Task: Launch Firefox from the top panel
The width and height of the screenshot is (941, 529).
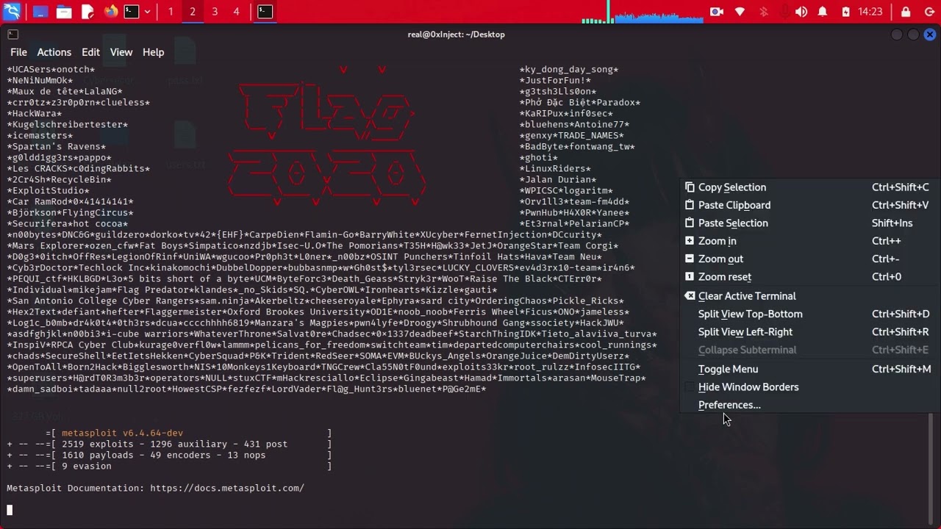Action: 111,12
